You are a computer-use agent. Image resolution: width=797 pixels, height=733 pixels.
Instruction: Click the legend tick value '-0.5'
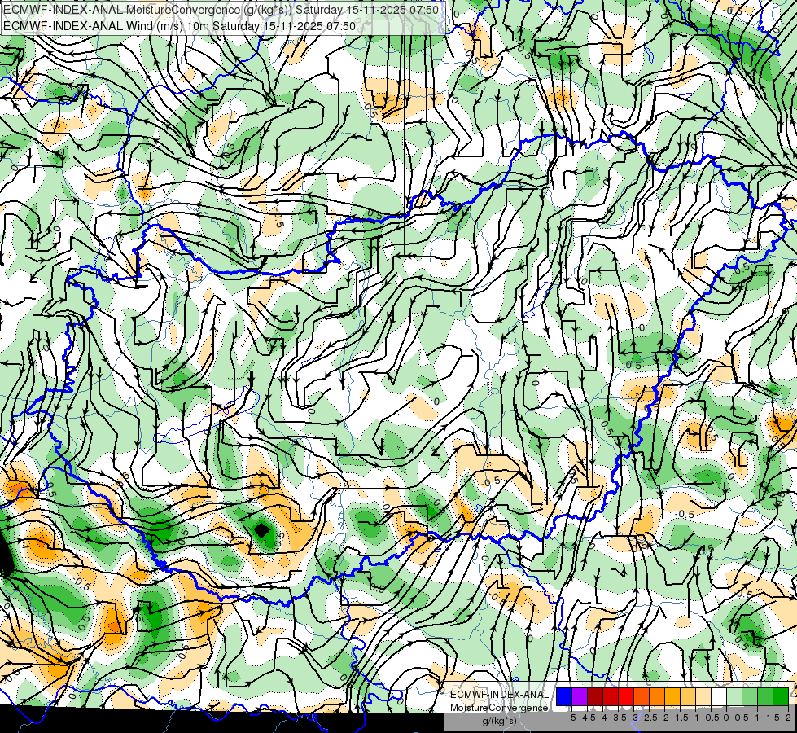click(x=711, y=718)
